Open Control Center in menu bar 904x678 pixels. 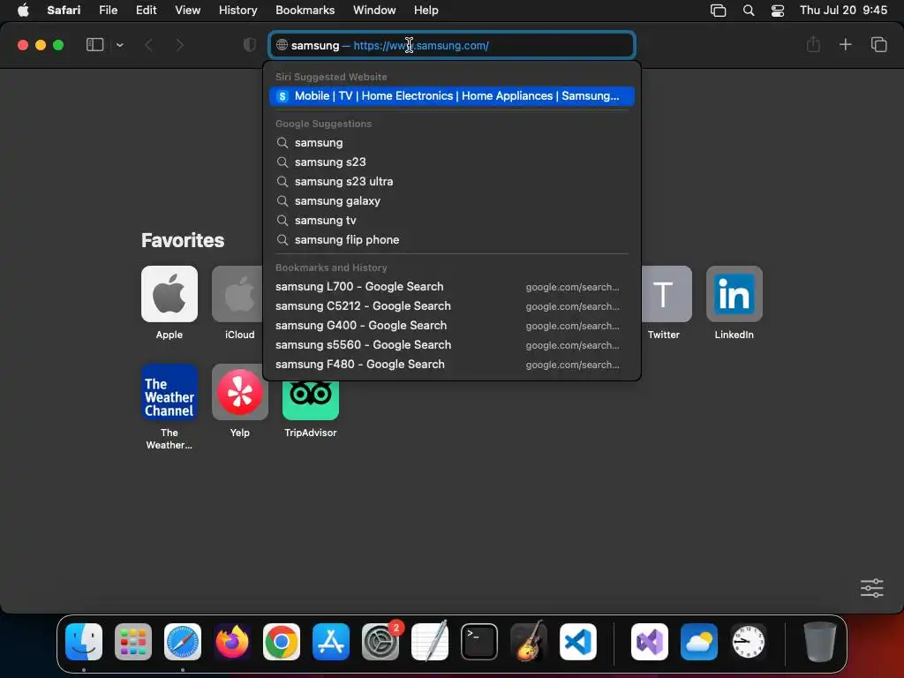(x=777, y=11)
